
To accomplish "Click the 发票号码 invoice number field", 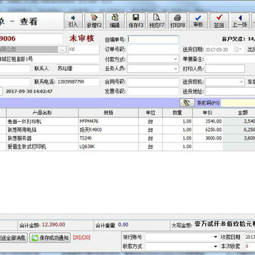I will coord(153,91).
